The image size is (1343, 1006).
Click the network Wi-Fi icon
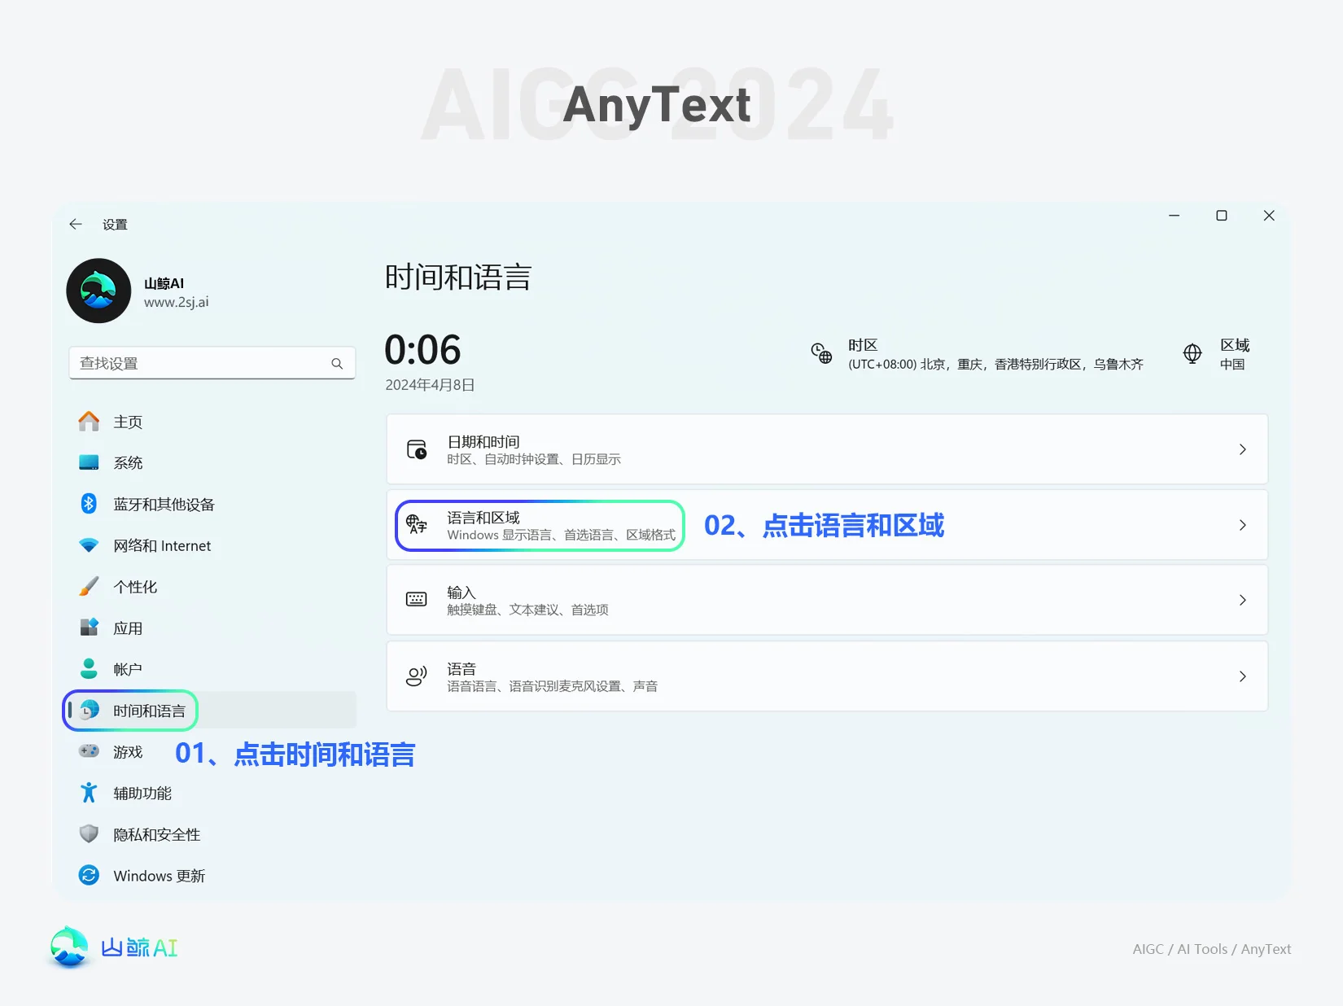(x=89, y=545)
